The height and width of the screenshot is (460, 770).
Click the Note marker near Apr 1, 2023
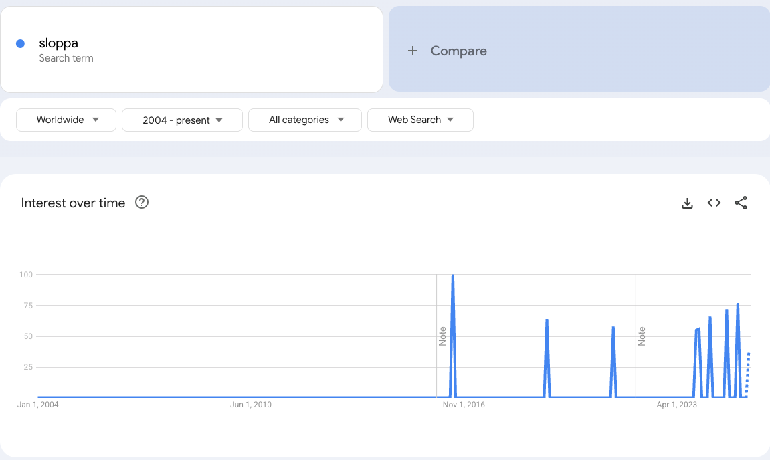point(642,336)
